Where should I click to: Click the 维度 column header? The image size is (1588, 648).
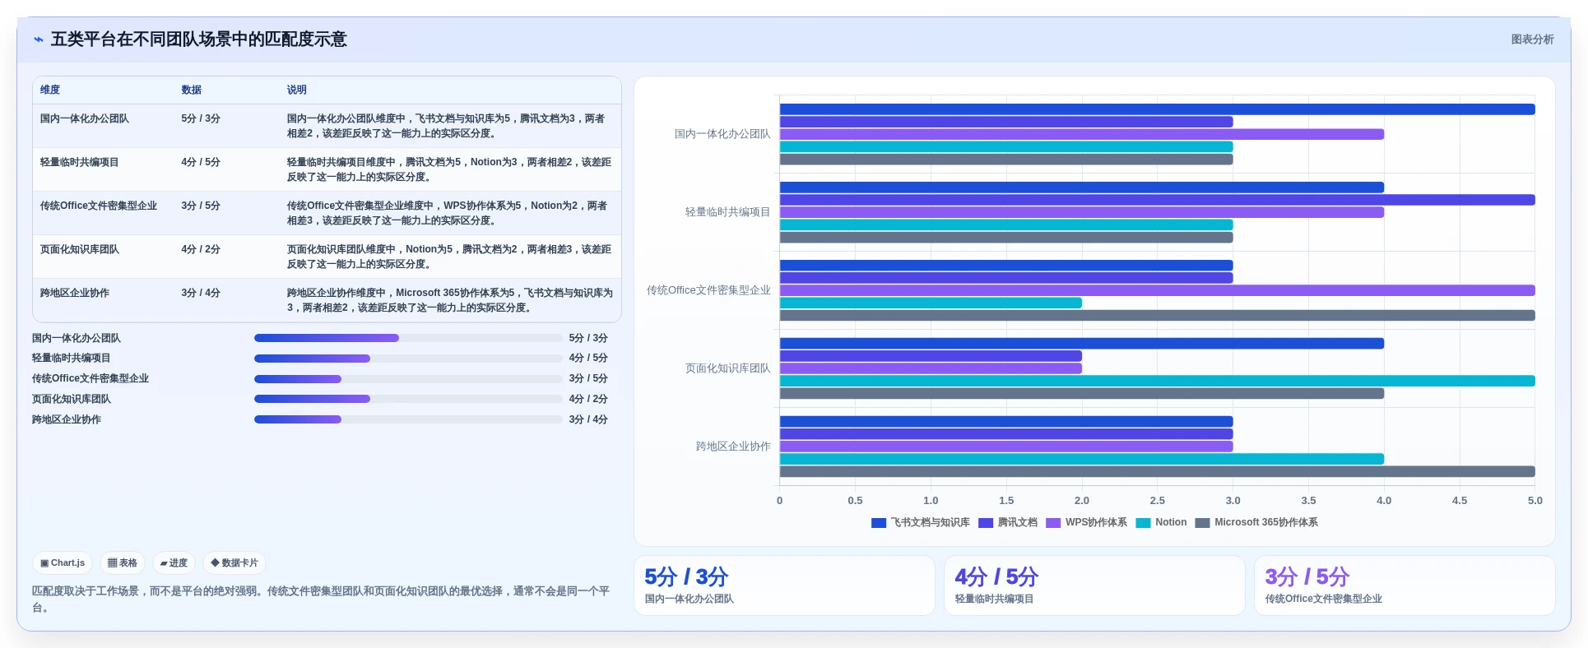[x=50, y=90]
